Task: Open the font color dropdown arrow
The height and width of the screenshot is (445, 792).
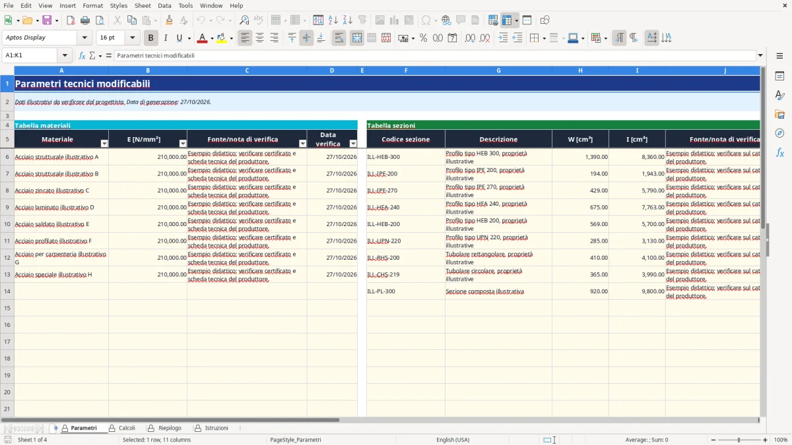Action: click(211, 38)
